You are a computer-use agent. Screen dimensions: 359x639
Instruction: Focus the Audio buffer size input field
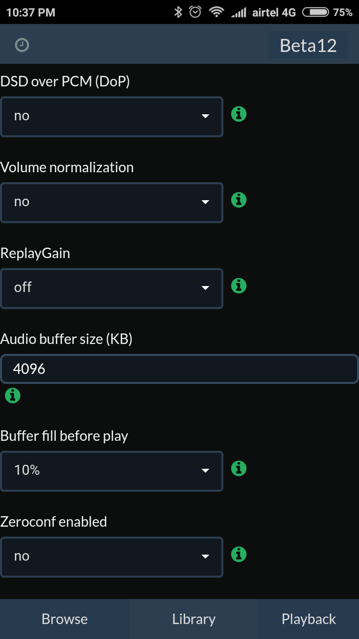pyautogui.click(x=179, y=369)
